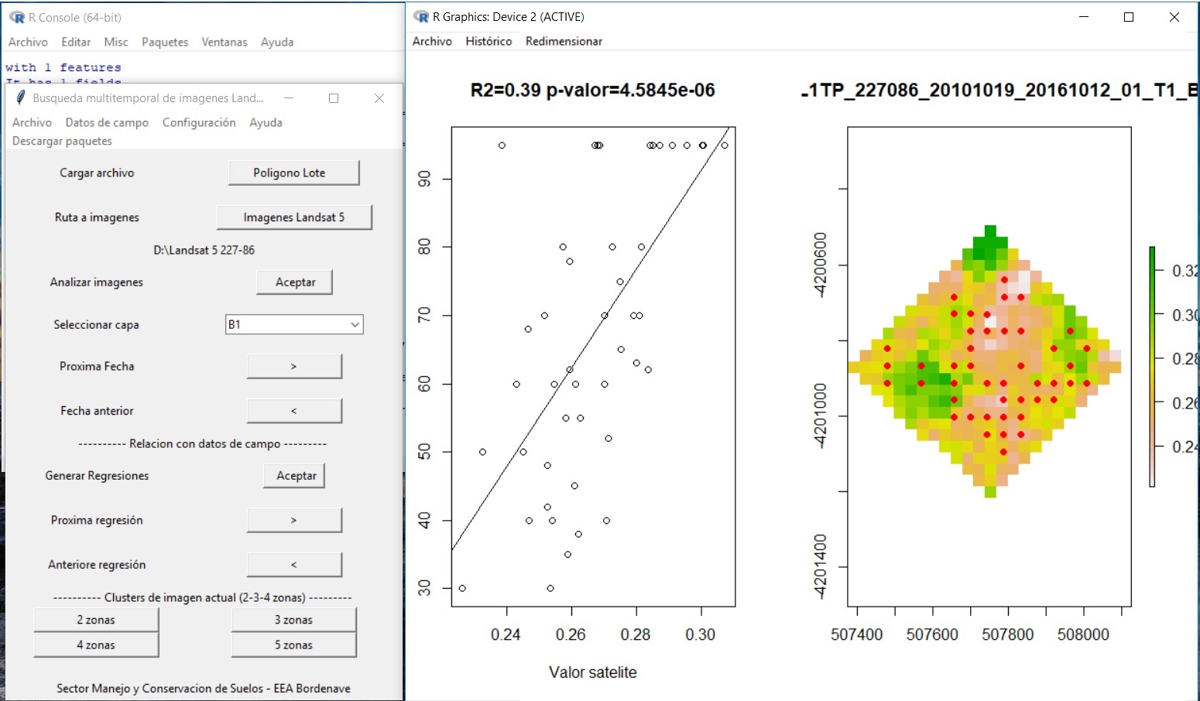
Task: Open Datos de campo menu
Action: pos(107,122)
